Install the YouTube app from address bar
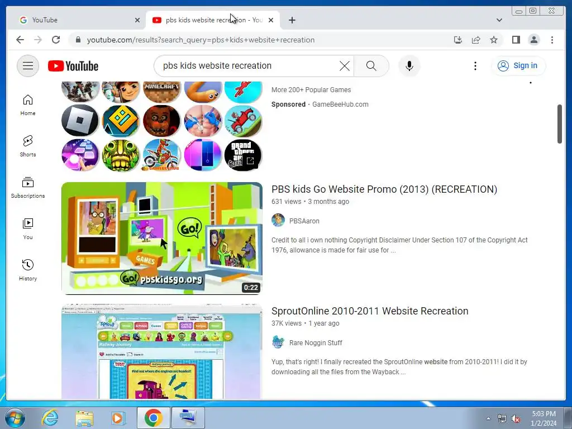This screenshot has width=572, height=429. tap(458, 40)
